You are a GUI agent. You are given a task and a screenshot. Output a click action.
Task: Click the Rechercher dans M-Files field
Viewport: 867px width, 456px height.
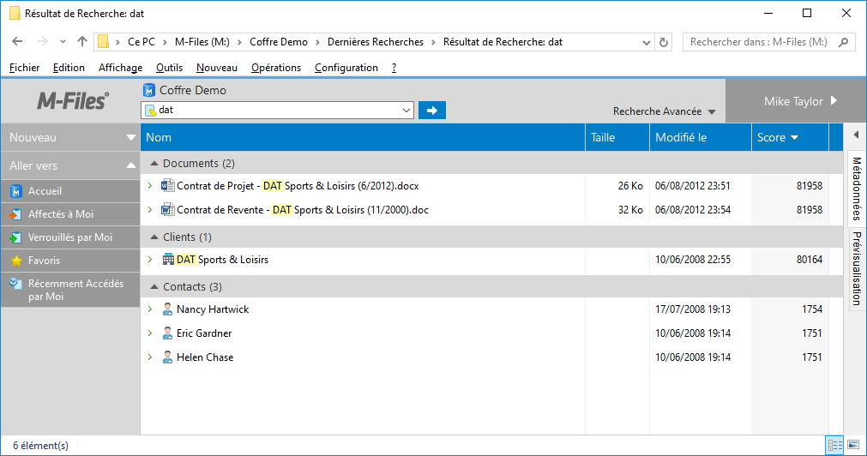point(759,42)
